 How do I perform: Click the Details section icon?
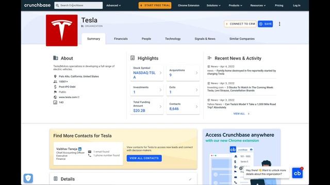coord(56,179)
